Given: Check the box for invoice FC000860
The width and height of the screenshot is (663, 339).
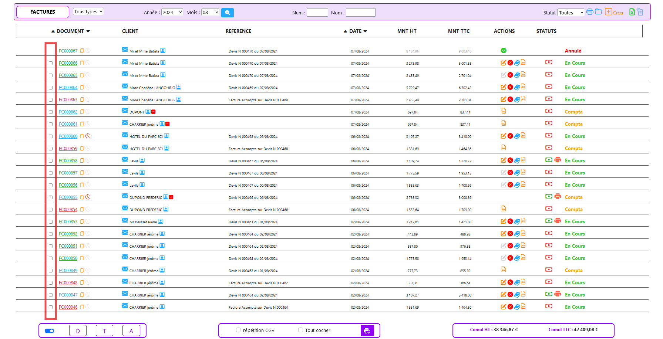Looking at the screenshot, I should [x=51, y=136].
